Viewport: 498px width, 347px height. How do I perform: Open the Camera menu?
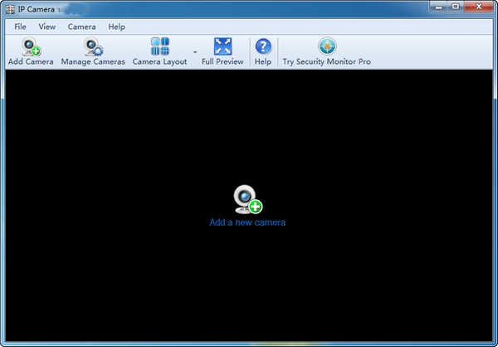(x=81, y=27)
